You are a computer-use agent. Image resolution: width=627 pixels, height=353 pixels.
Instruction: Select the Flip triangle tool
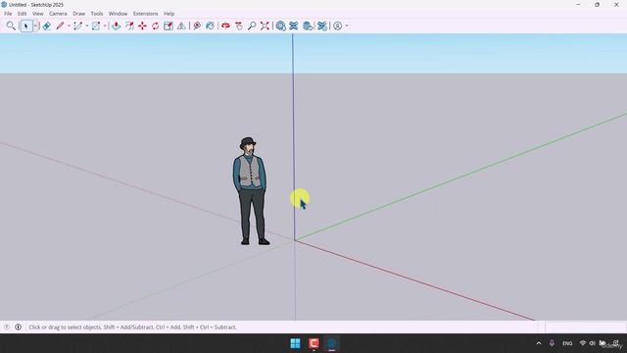click(181, 26)
